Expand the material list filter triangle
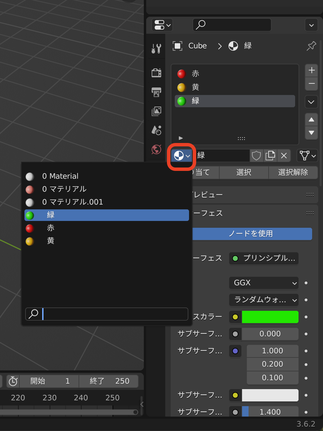Screen dimensions: 323x431 pyautogui.click(x=181, y=138)
